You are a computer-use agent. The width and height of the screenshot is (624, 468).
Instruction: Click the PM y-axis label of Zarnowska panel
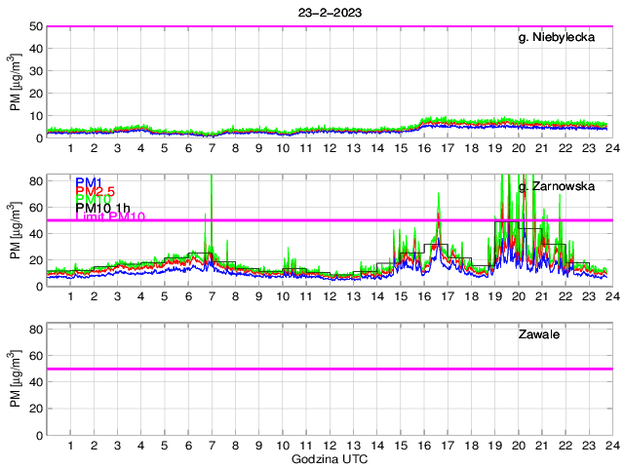point(16,233)
